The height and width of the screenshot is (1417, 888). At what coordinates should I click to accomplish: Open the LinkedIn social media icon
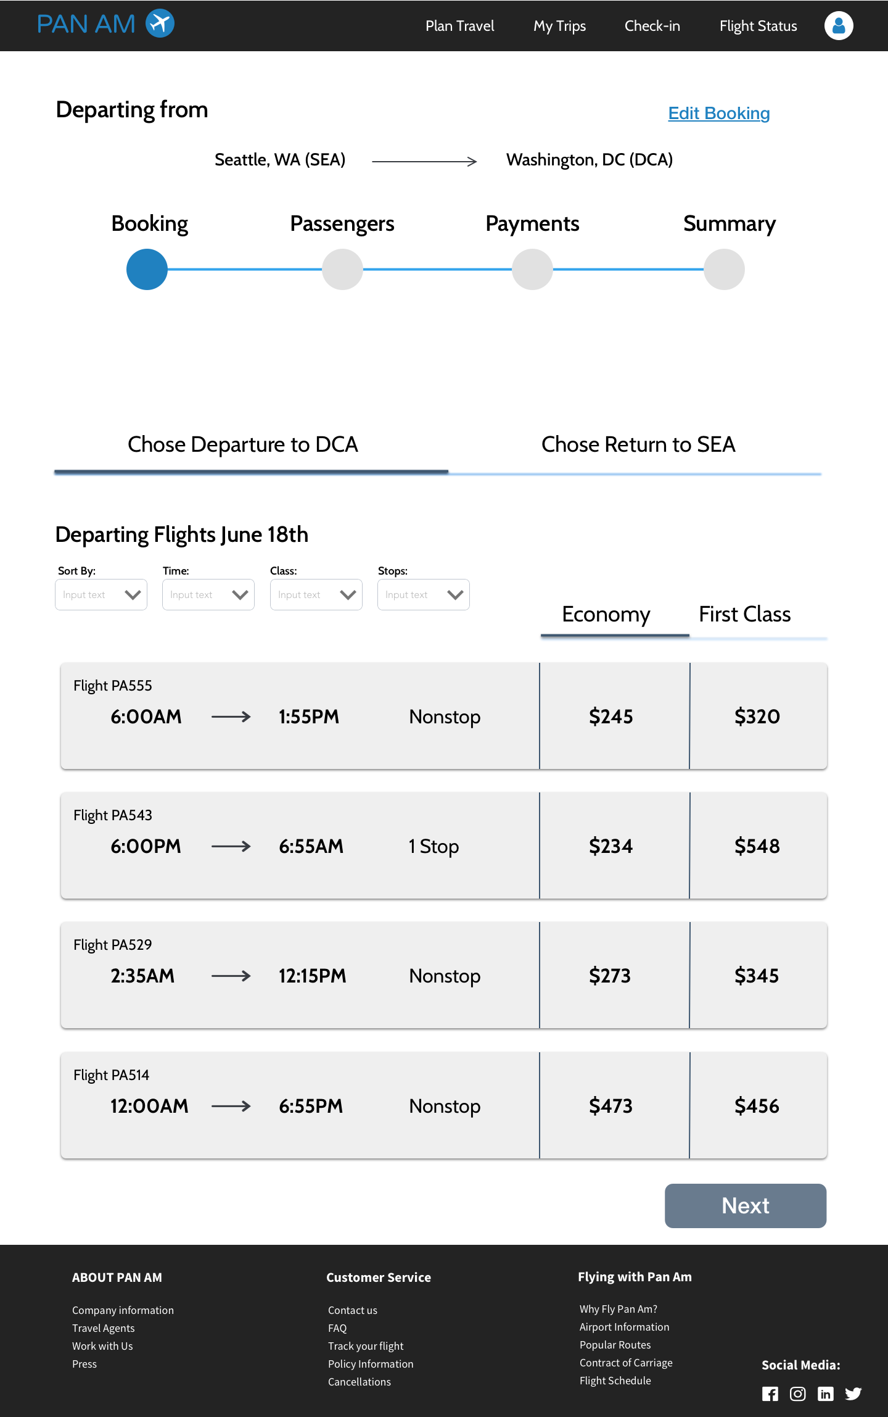click(x=825, y=1394)
